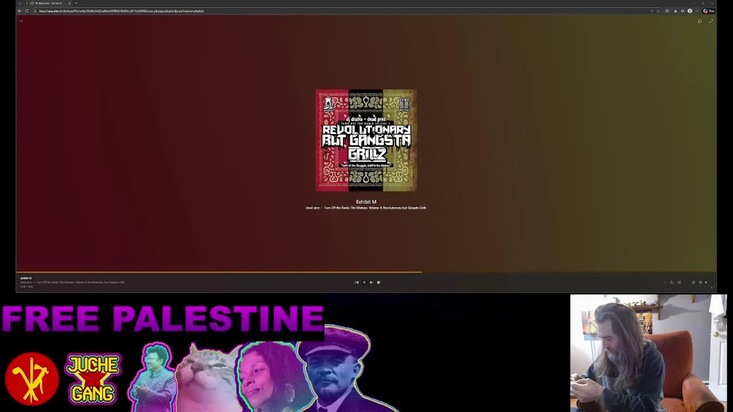733x412 pixels.
Task: Collapse the player using the top-left chevron
Action: (x=21, y=21)
